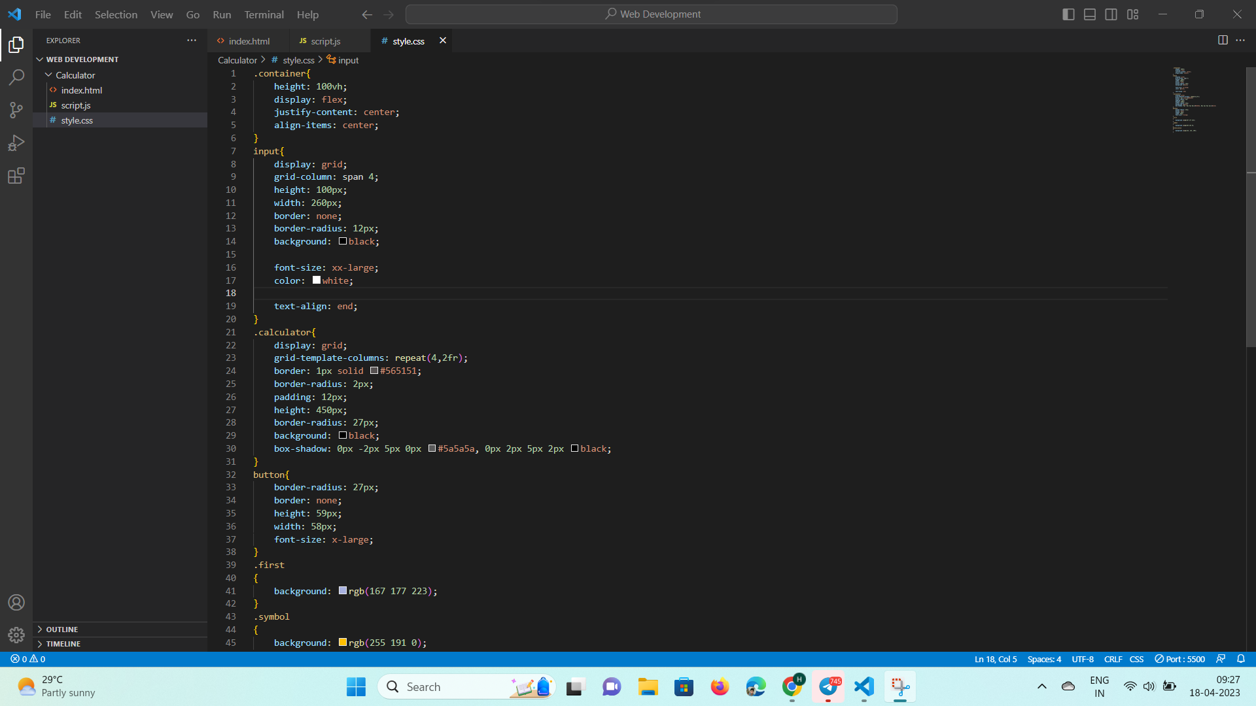1256x706 pixels.
Task: Go back using the navigation arrow
Action: (367, 14)
